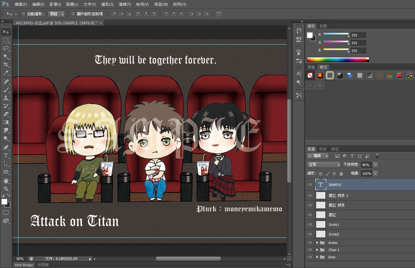415x268 pixels.
Task: Expand the Chair 1 layer group
Action: 317,250
